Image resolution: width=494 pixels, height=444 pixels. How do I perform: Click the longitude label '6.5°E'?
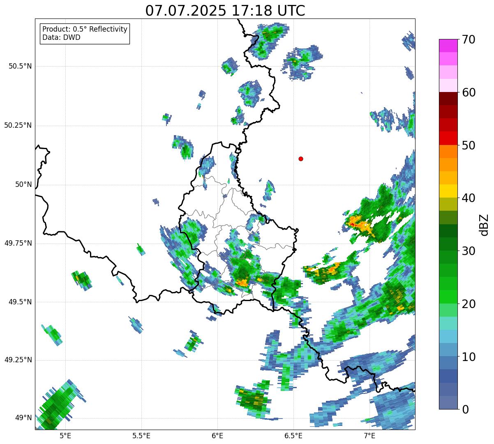[293, 436]
